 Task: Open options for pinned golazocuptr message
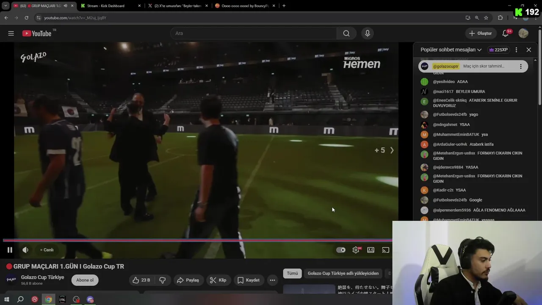point(521,66)
